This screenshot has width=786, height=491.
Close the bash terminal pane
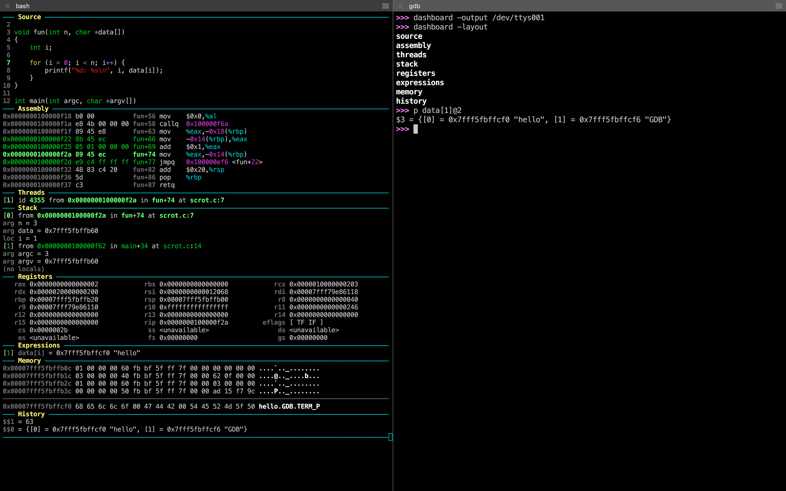click(7, 6)
